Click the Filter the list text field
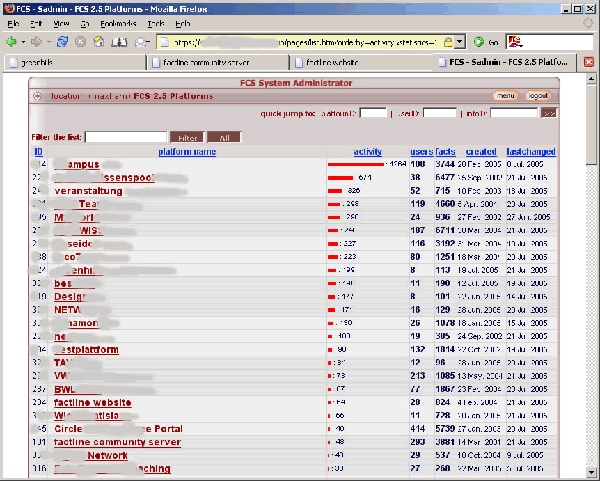Screen dimensions: 600x481 click(x=126, y=138)
